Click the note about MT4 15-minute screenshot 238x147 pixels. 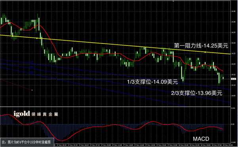pyautogui.click(x=27, y=142)
